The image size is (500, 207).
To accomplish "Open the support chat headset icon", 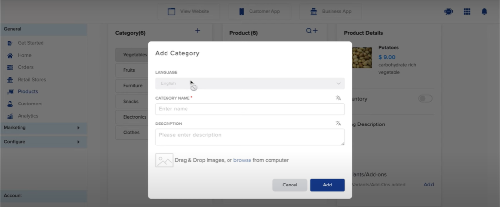I will [x=448, y=12].
